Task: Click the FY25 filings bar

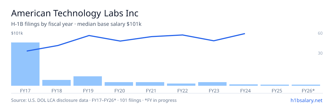Action: pyautogui.click(x=275, y=85)
